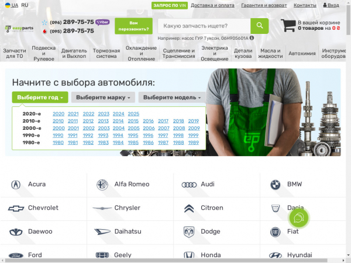Open the green floating chat bubble
The width and height of the screenshot is (351, 263).
pyautogui.click(x=299, y=219)
